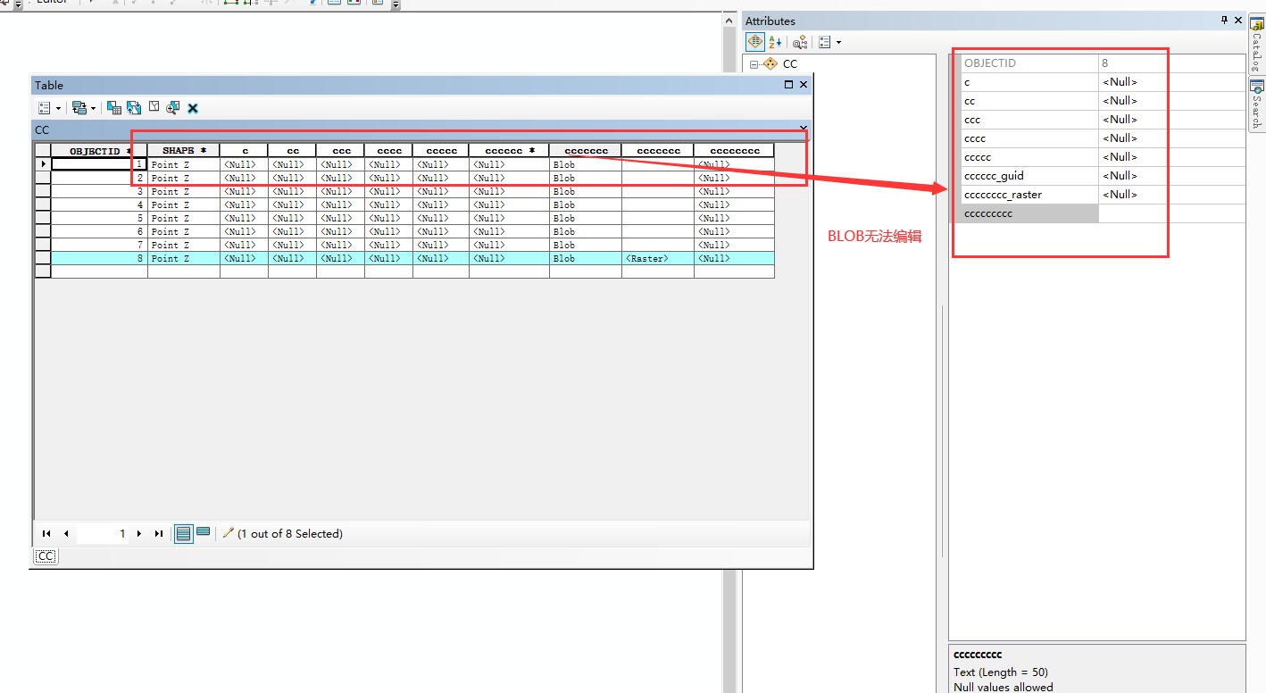This screenshot has height=693, width=1266.
Task: Click the Switch Selection icon
Action: pyautogui.click(x=133, y=107)
